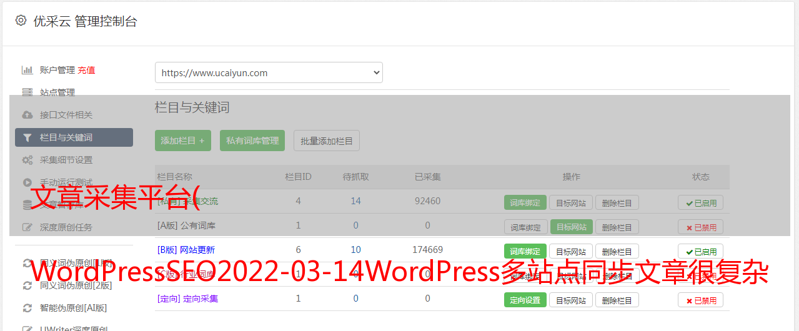Click the collected count 92460
Image resolution: width=799 pixels, height=331 pixels.
(x=427, y=201)
